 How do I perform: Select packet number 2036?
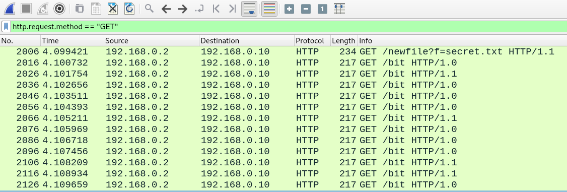pos(283,85)
